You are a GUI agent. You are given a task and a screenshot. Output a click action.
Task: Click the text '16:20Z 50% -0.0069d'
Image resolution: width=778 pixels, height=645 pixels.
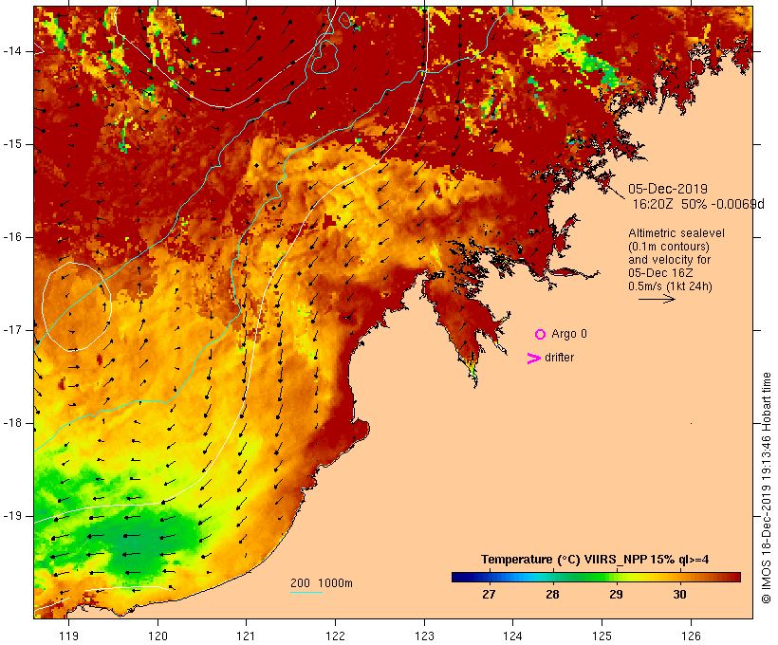698,204
